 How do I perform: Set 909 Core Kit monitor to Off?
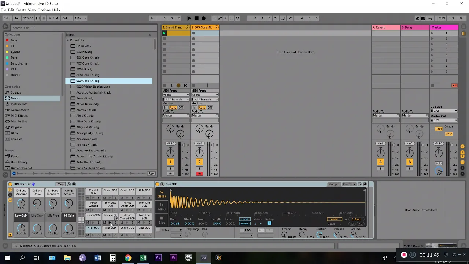click(210, 107)
